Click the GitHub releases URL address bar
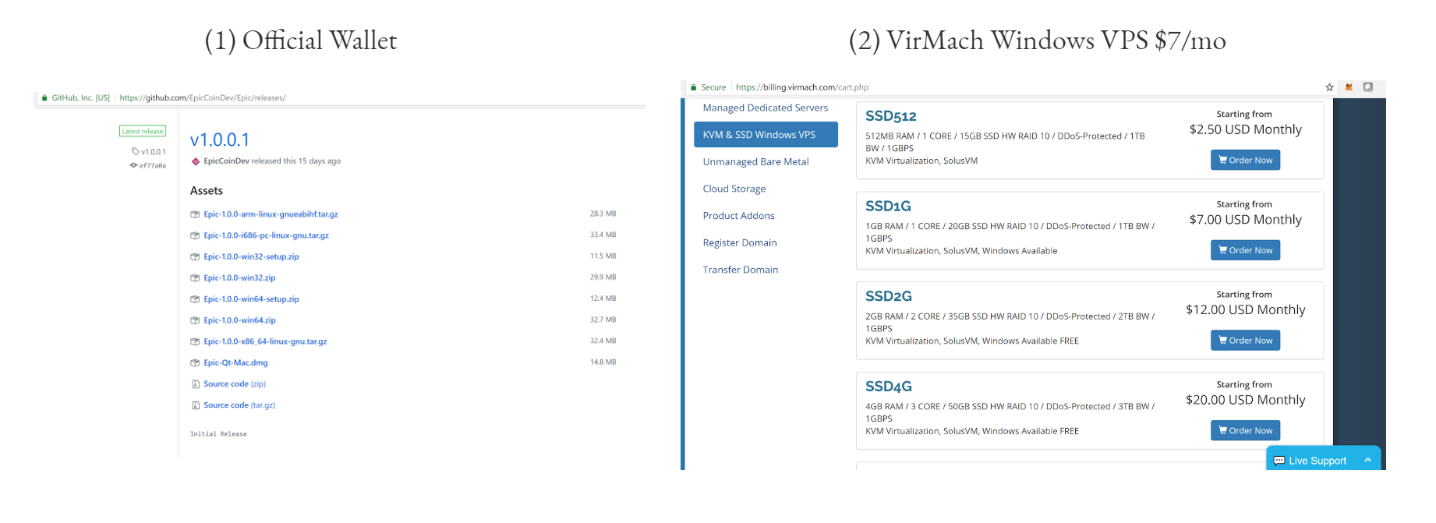 (x=203, y=98)
